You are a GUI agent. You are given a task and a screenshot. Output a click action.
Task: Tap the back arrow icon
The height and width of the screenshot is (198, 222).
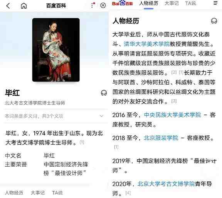pyautogui.click(x=8, y=6)
